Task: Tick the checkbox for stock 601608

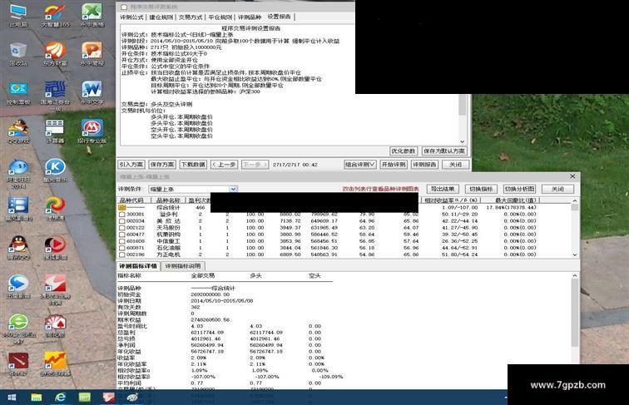Action: pyautogui.click(x=122, y=241)
